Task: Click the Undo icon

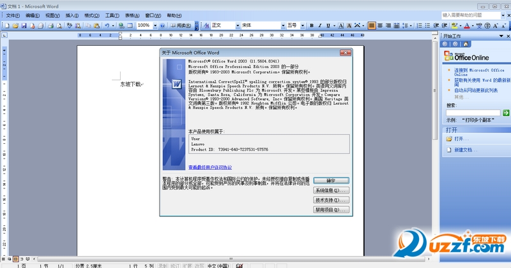Action: coord(107,25)
